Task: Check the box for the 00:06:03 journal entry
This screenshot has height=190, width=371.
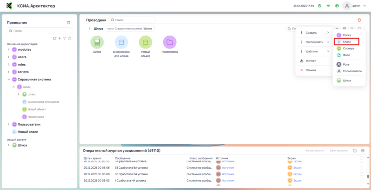Action: (362, 180)
